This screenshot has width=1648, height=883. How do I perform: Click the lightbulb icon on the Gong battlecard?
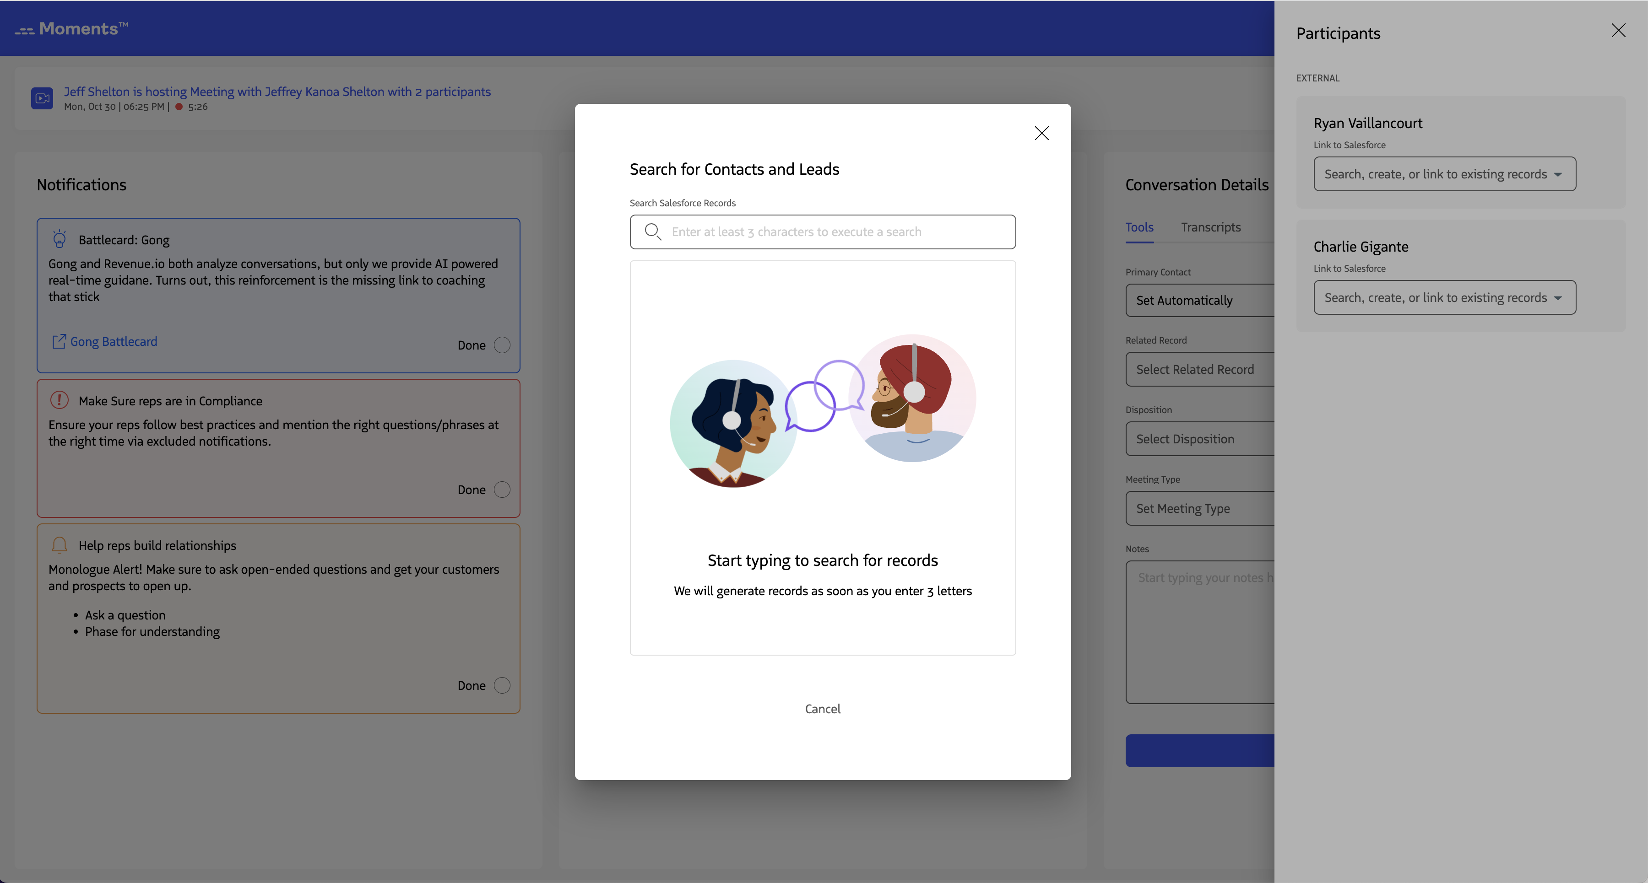tap(60, 238)
